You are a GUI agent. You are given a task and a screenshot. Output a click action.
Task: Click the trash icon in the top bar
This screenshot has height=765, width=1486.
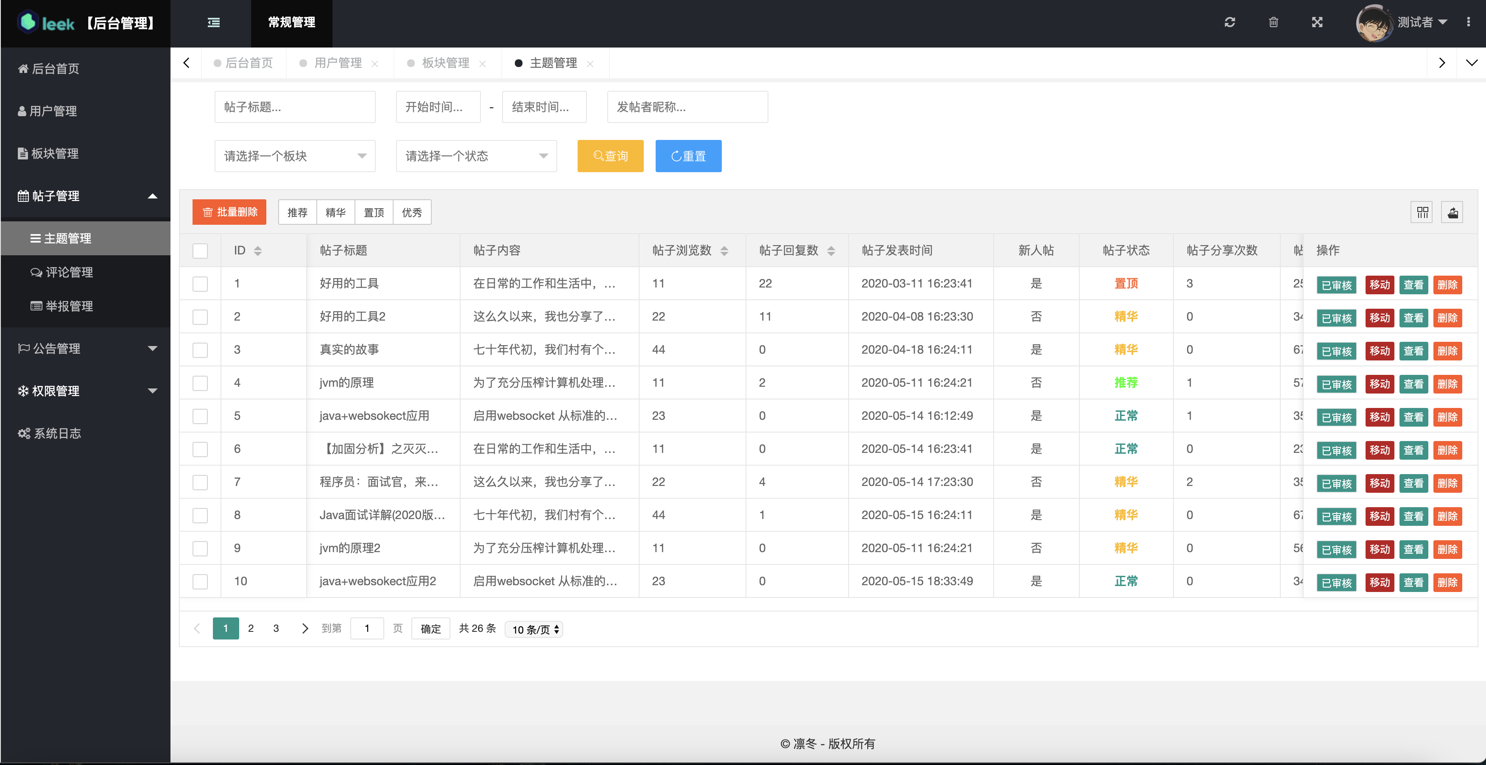(x=1273, y=22)
